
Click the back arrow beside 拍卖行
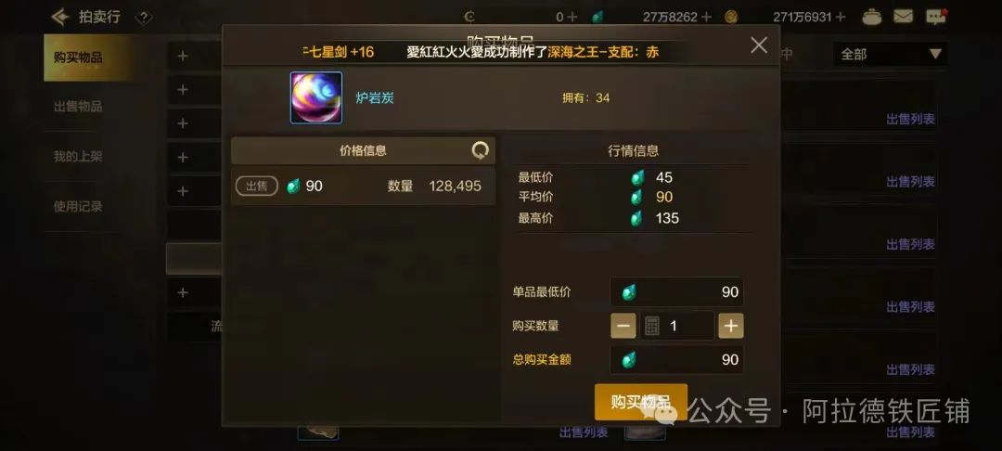(x=60, y=17)
